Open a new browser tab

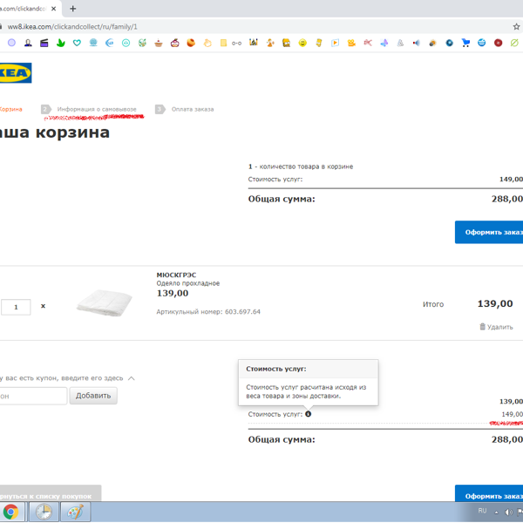(72, 9)
